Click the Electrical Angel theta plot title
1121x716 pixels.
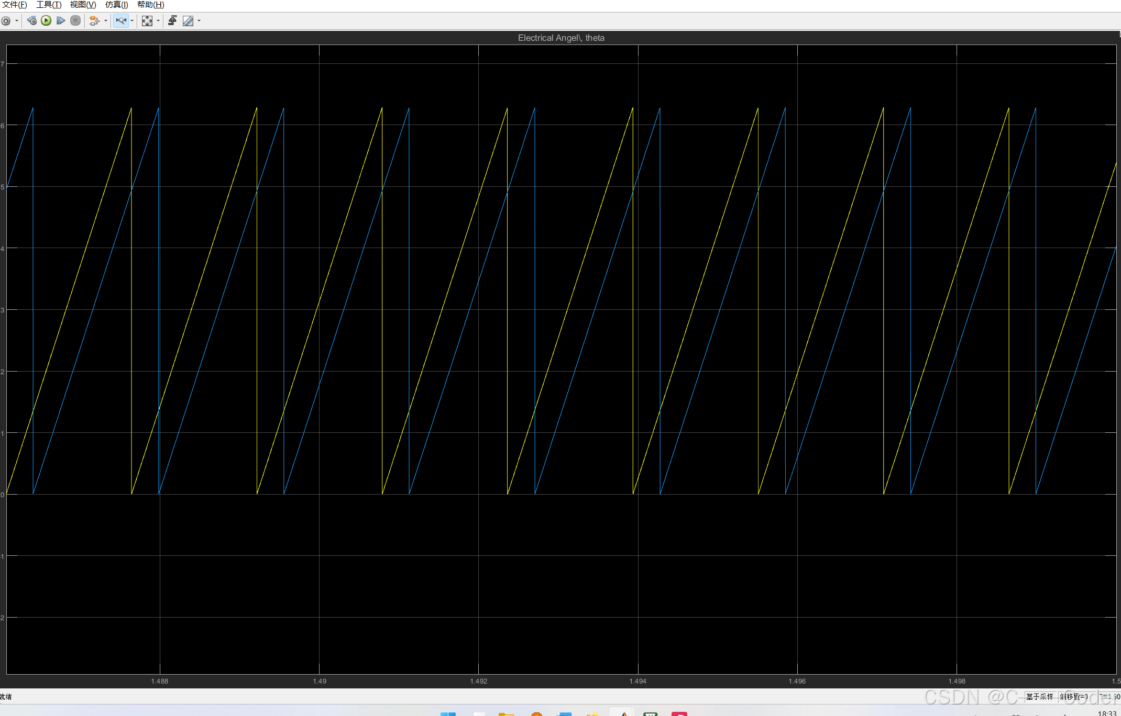(560, 38)
